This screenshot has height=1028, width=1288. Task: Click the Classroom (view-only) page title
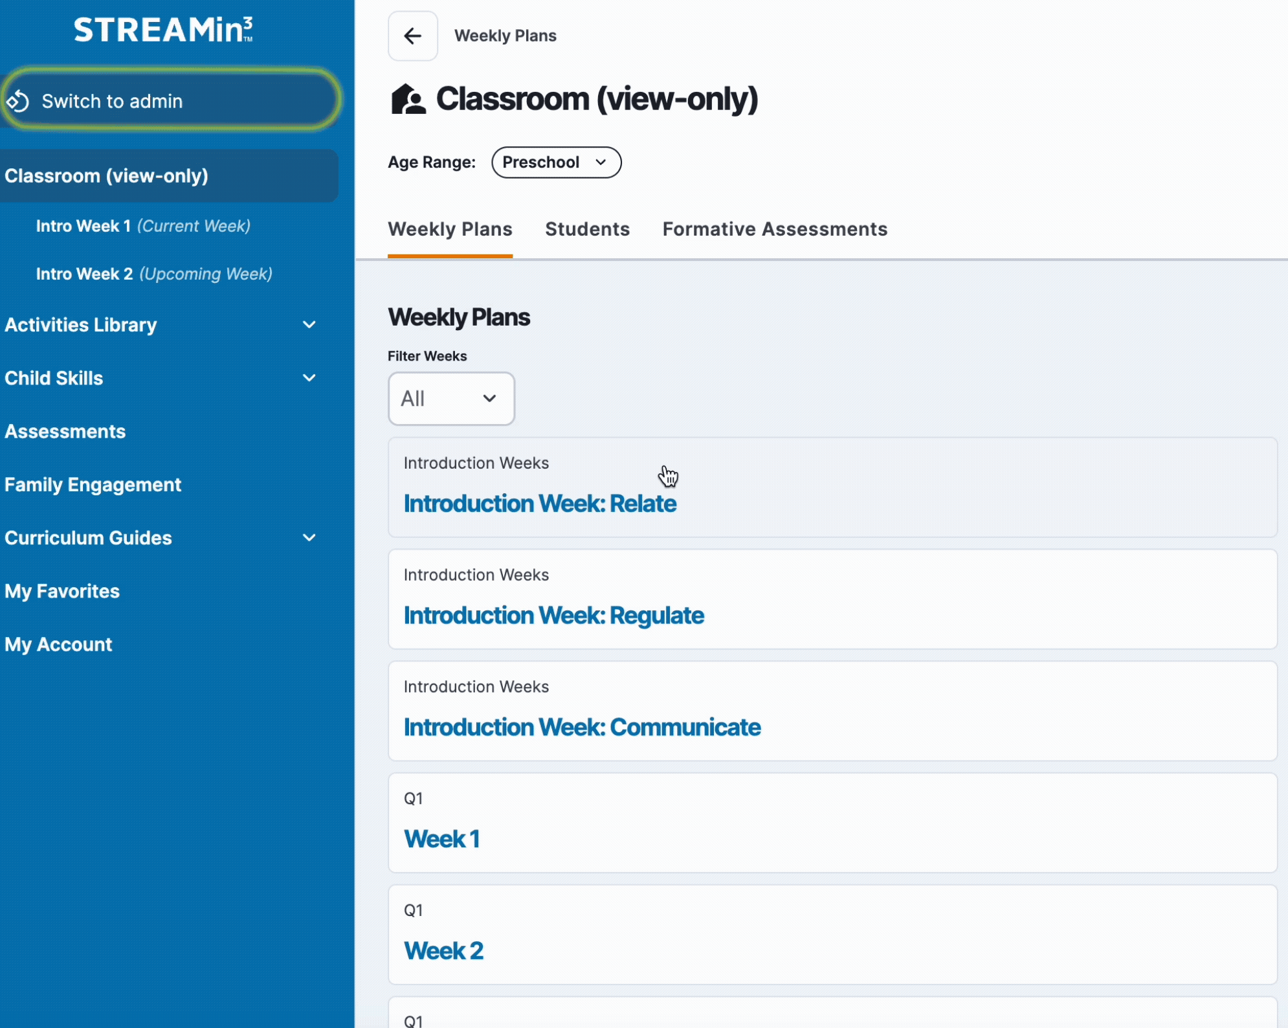[x=597, y=99]
